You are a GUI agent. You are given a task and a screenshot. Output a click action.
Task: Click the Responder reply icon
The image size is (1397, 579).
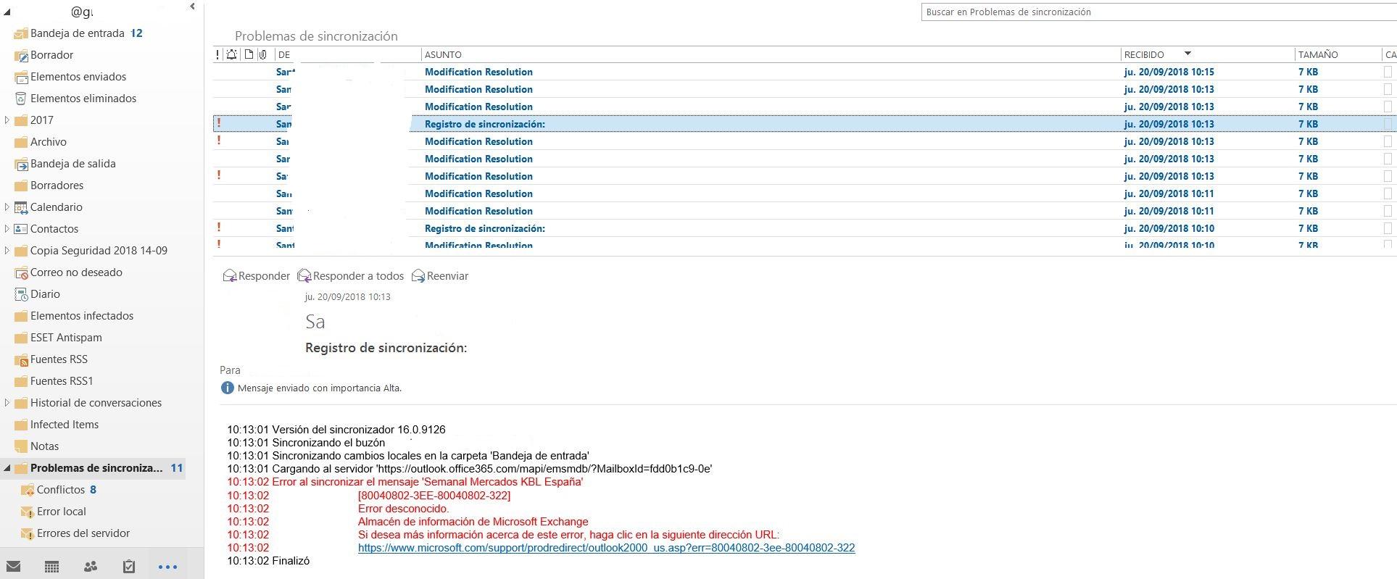pos(230,276)
